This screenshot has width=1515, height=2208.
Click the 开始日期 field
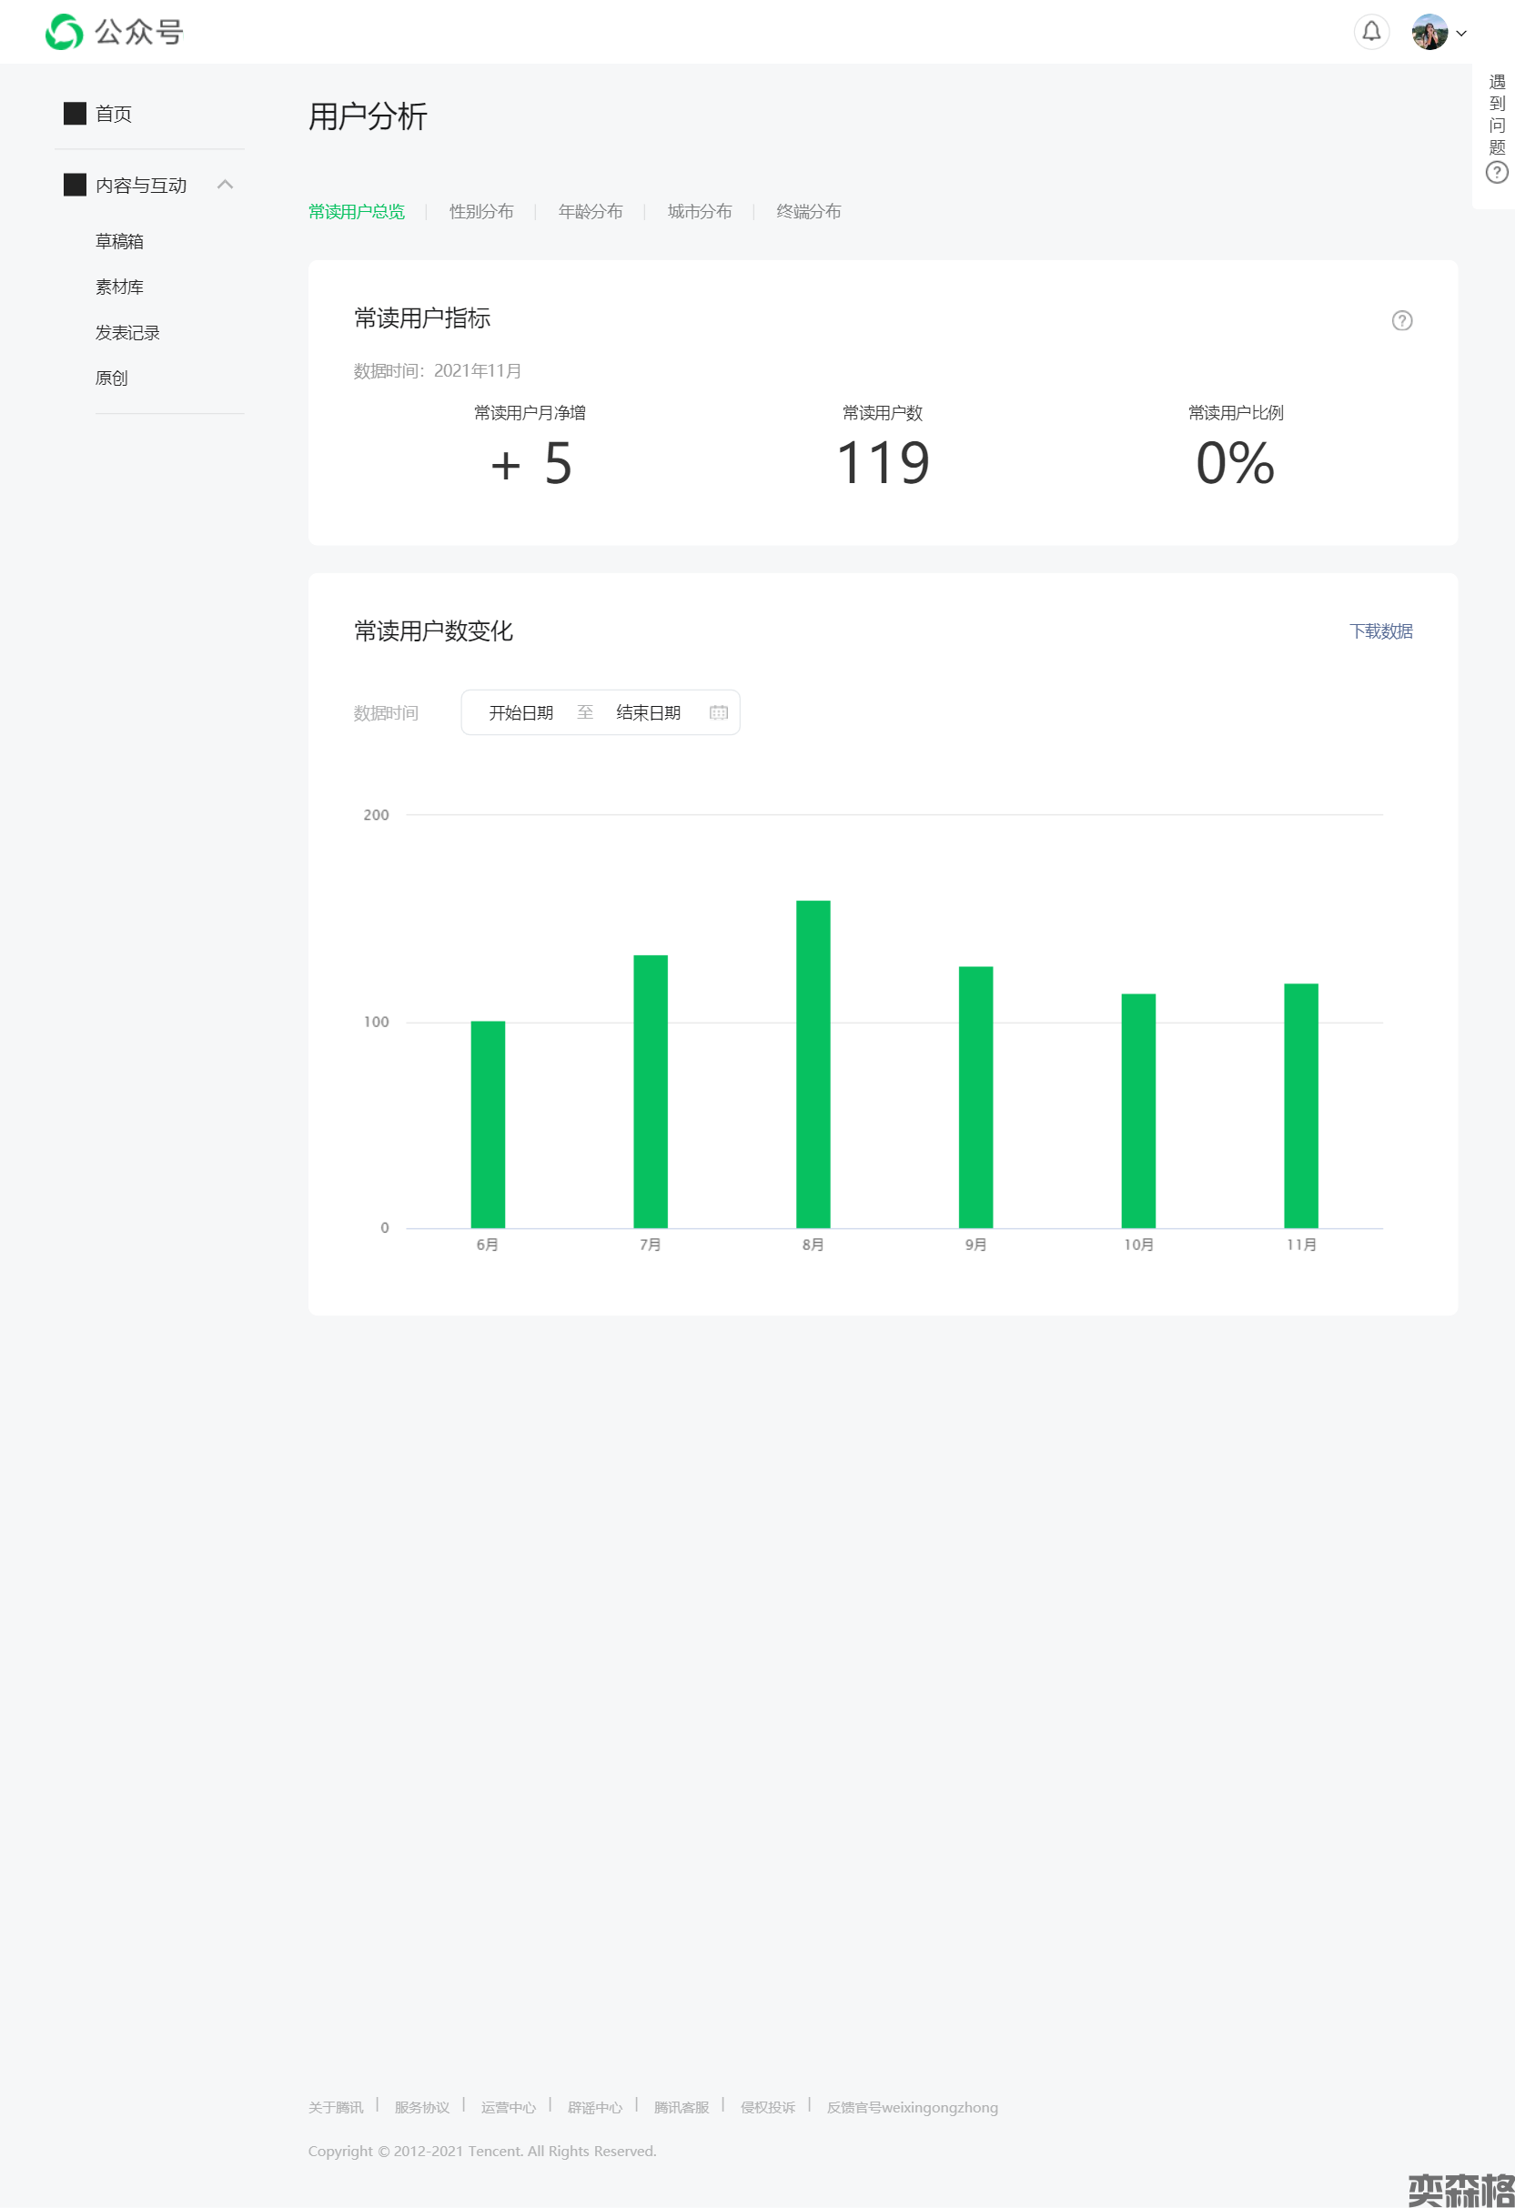520,712
